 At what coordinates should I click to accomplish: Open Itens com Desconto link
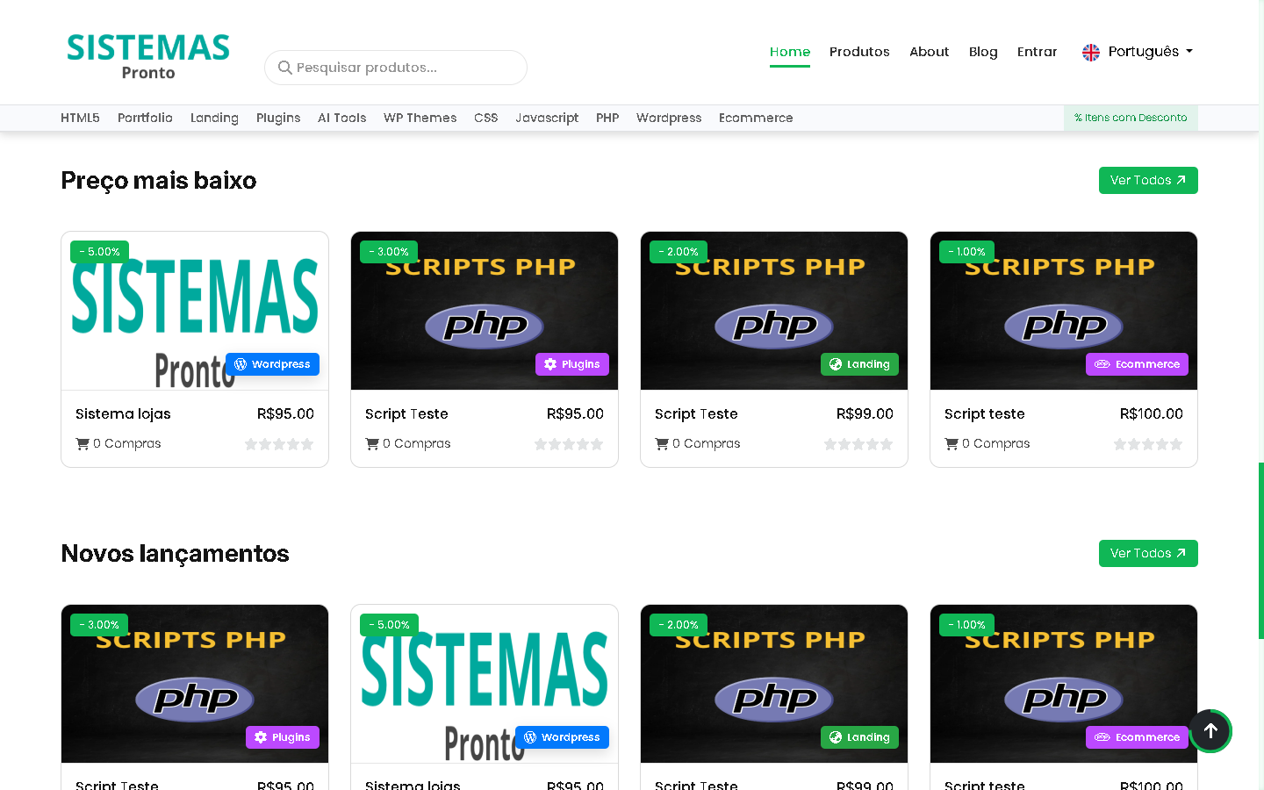click(x=1131, y=118)
